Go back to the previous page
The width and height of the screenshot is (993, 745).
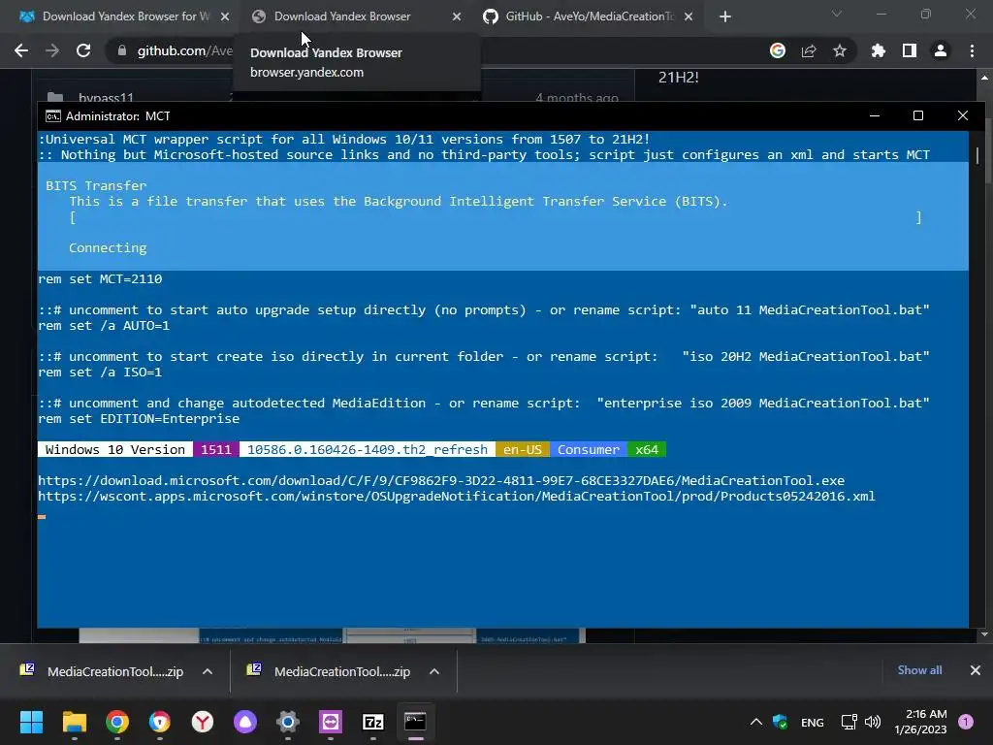pos(21,50)
